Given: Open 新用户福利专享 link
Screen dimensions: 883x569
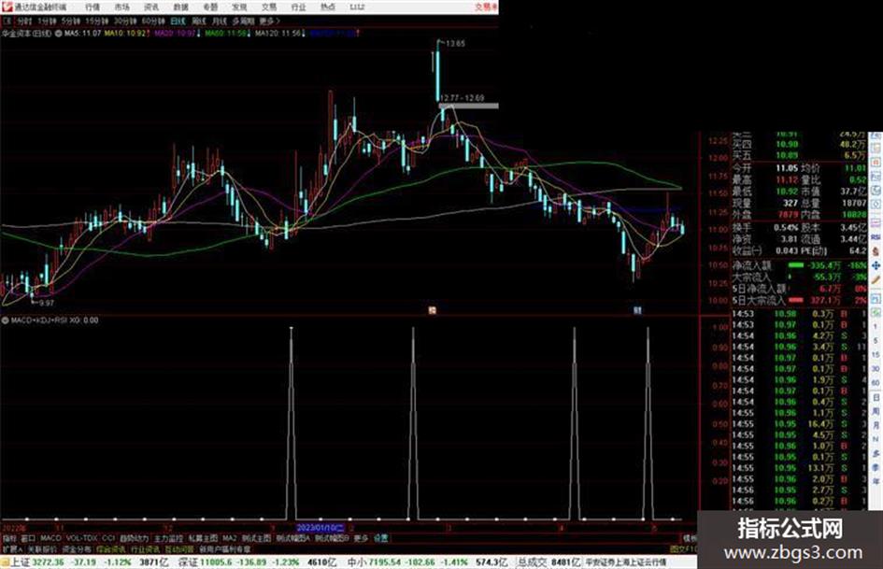Looking at the screenshot, I should pyautogui.click(x=225, y=548).
